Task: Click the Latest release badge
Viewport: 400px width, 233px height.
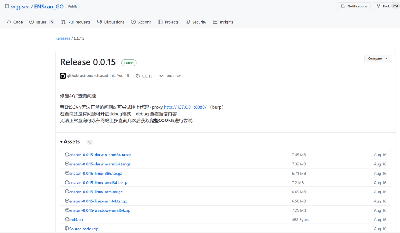Action: pos(129,63)
